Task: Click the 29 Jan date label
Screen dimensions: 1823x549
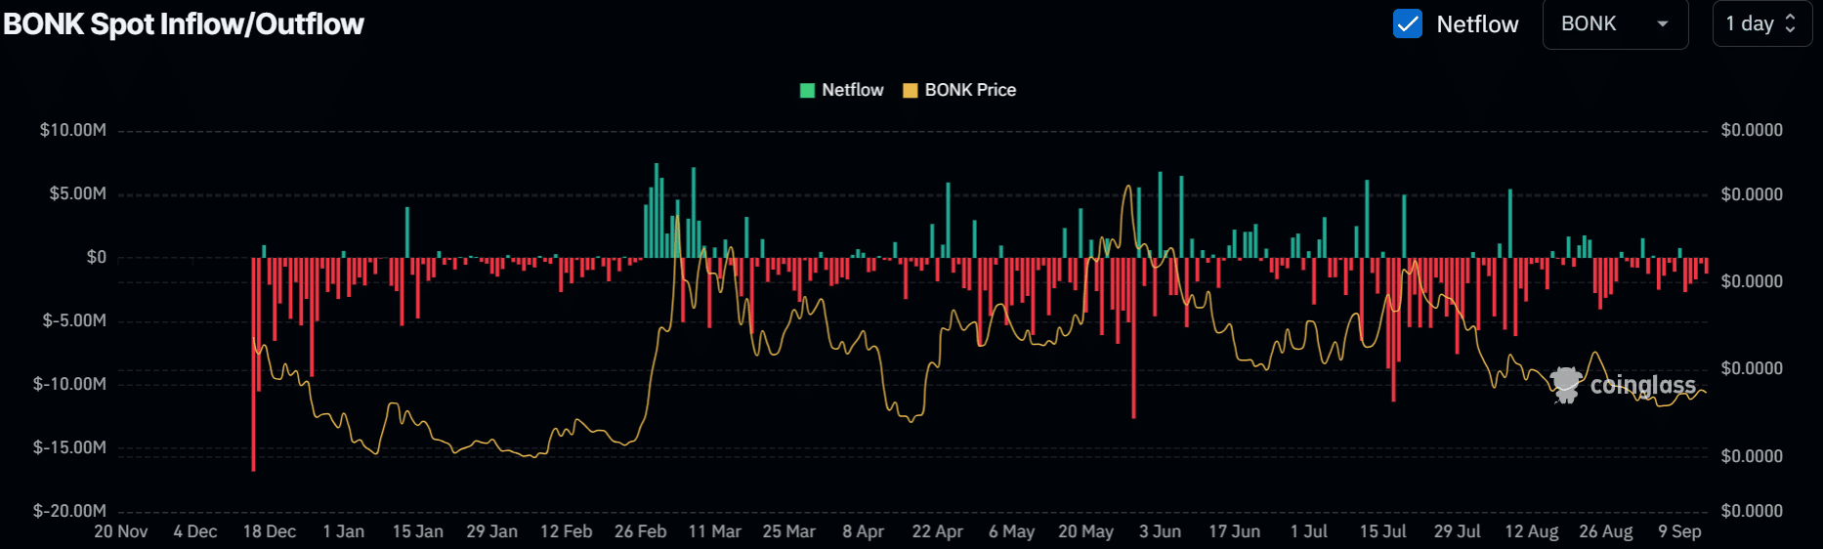Action: 492,531
